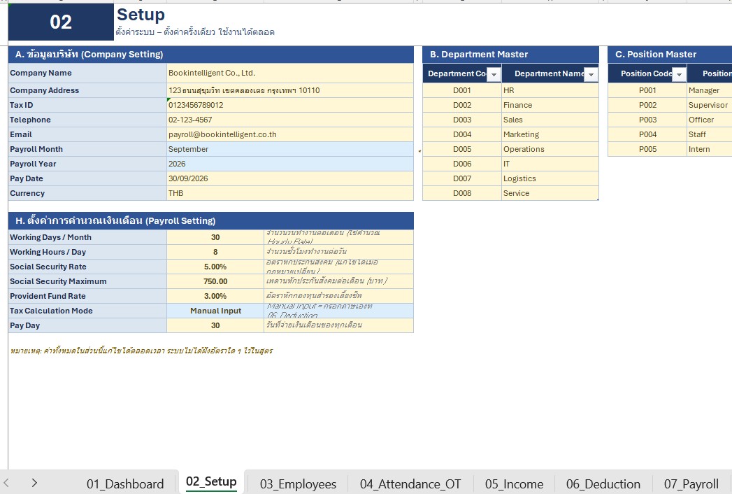Go to the 04_Attendance_OT sheet tab
The image size is (732, 494).
click(410, 484)
